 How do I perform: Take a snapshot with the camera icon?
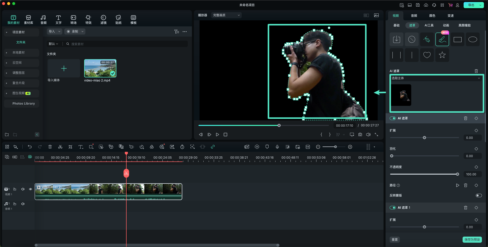pyautogui.click(x=360, y=135)
